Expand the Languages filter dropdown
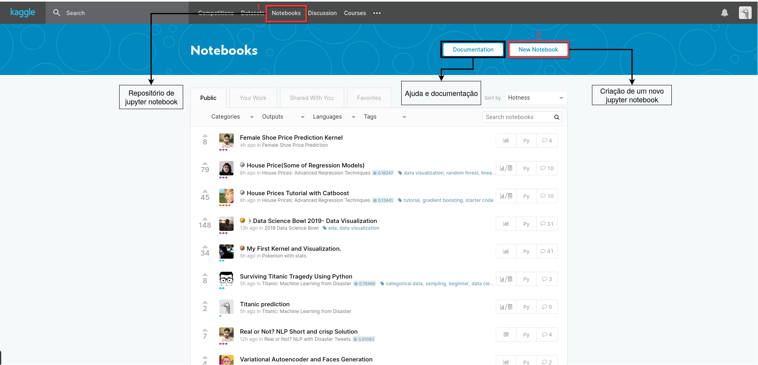 (334, 117)
